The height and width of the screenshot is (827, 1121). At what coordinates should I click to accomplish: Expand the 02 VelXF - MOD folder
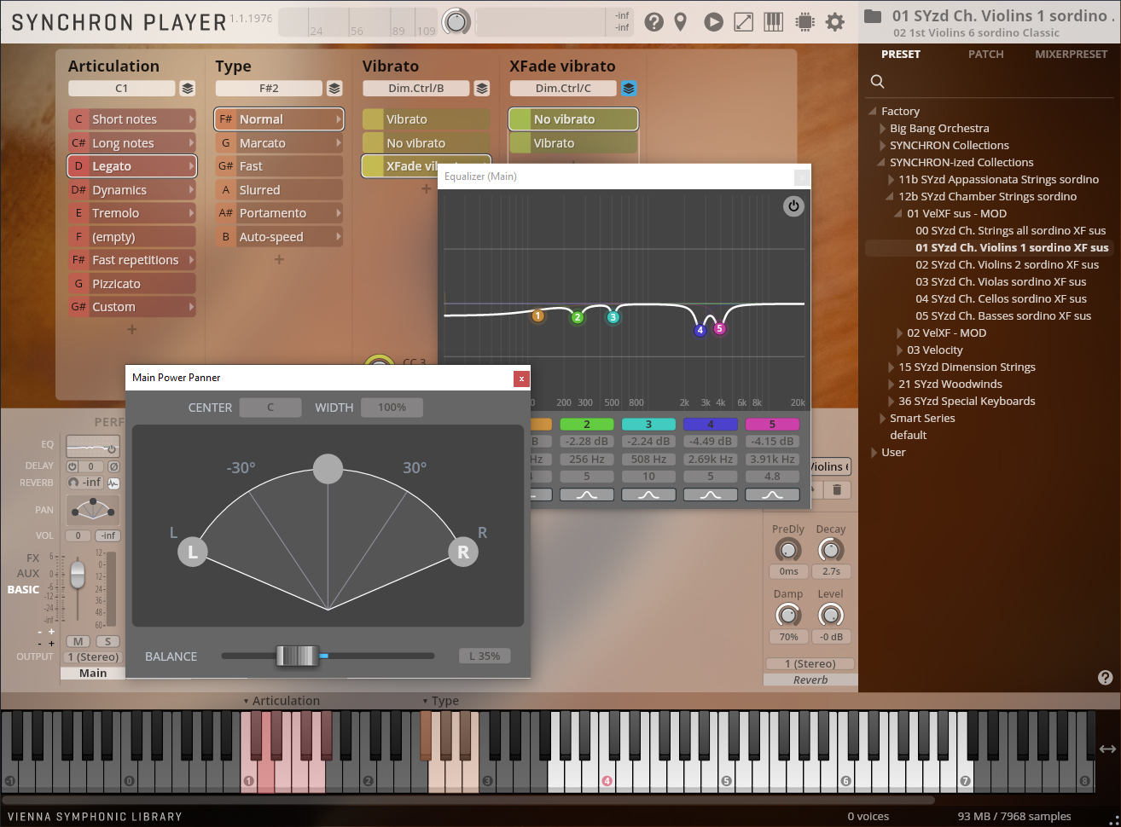click(900, 333)
